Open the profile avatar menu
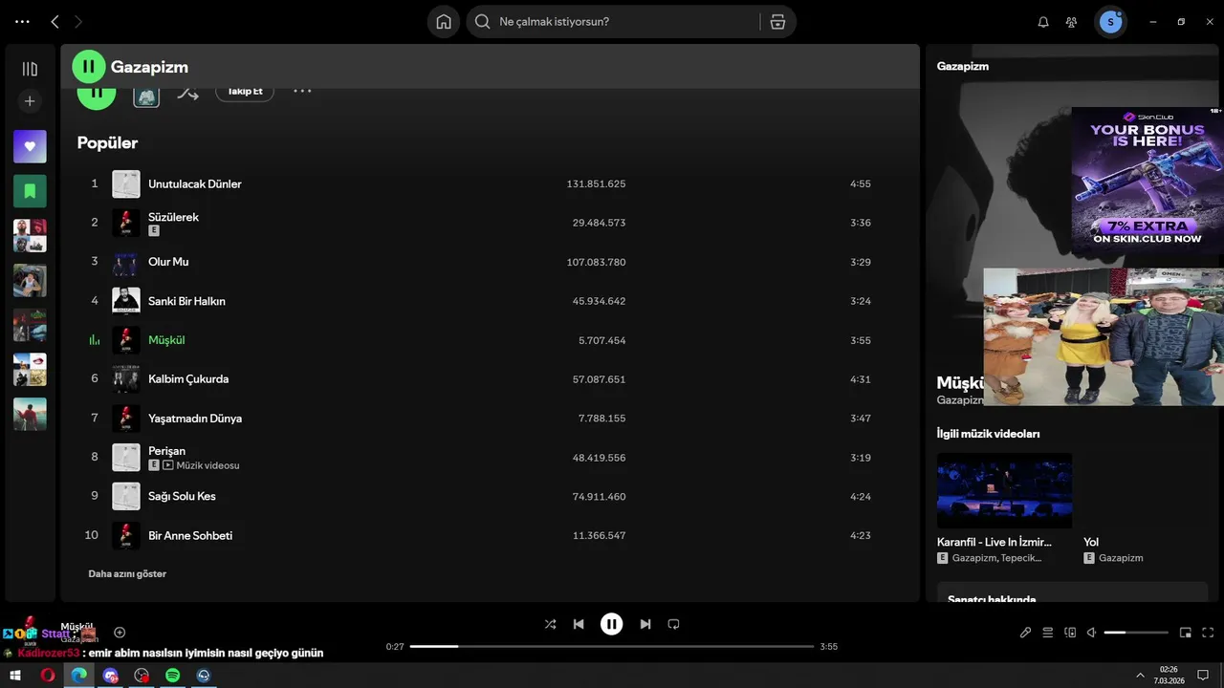 point(1110,22)
